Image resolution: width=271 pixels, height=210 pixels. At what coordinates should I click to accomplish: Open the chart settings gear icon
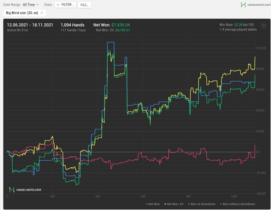pyautogui.click(x=264, y=26)
